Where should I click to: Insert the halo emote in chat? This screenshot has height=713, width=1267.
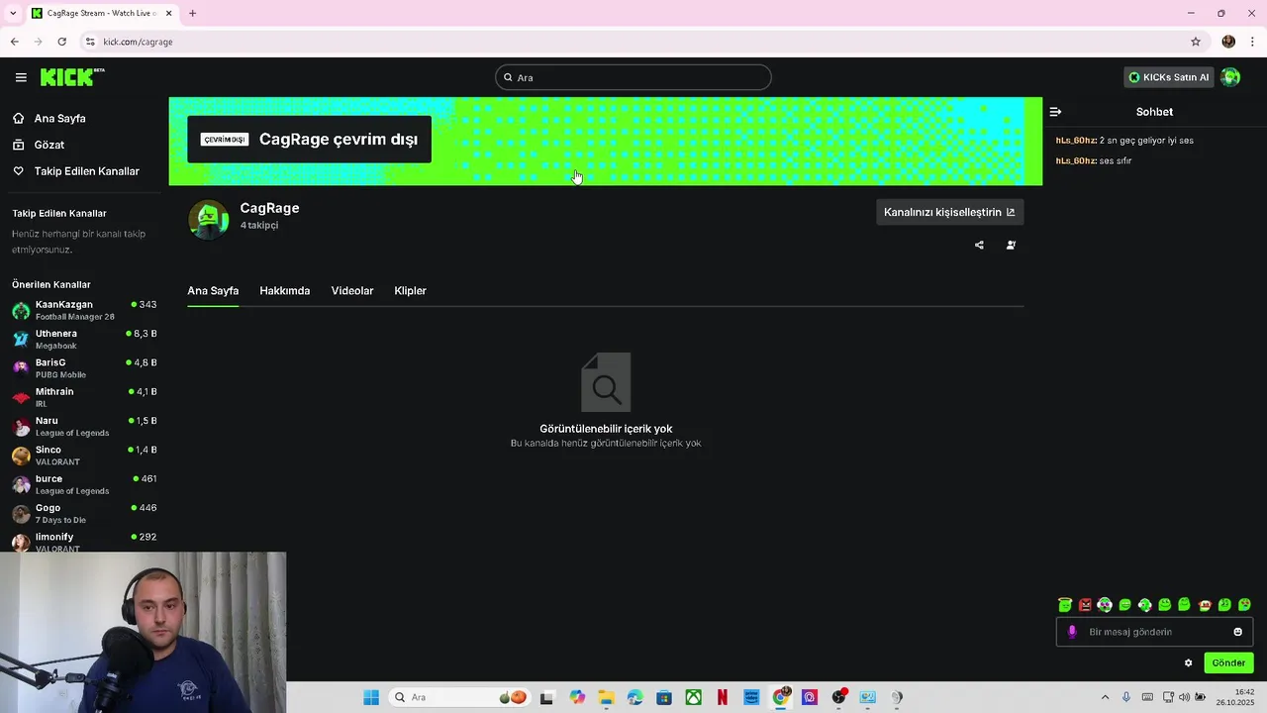1065,605
